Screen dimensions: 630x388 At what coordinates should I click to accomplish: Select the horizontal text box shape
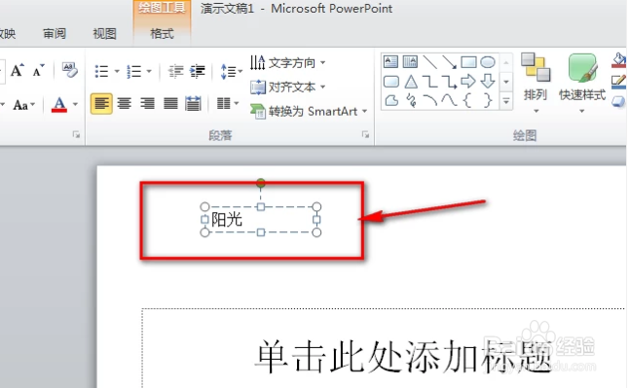(x=390, y=62)
